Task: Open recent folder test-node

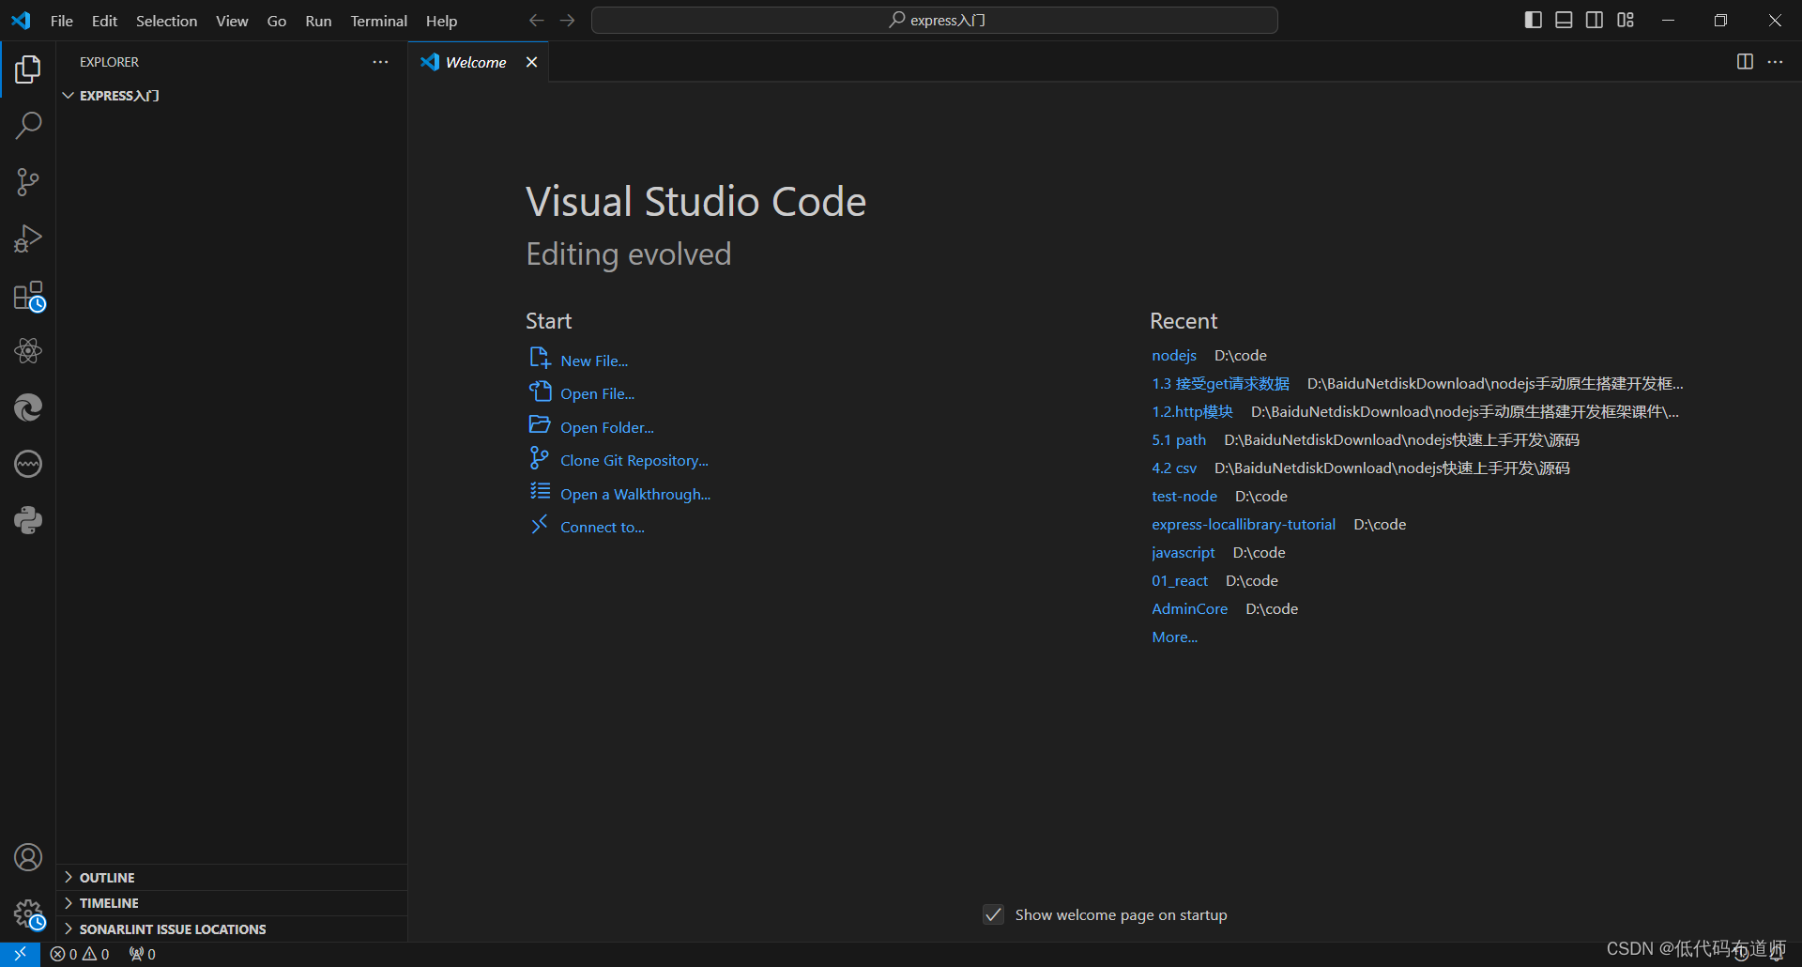Action: pyautogui.click(x=1184, y=496)
